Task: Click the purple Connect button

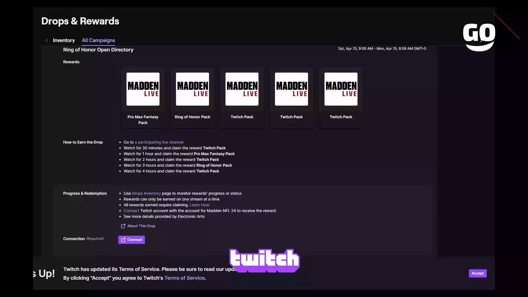Action: 131,240
